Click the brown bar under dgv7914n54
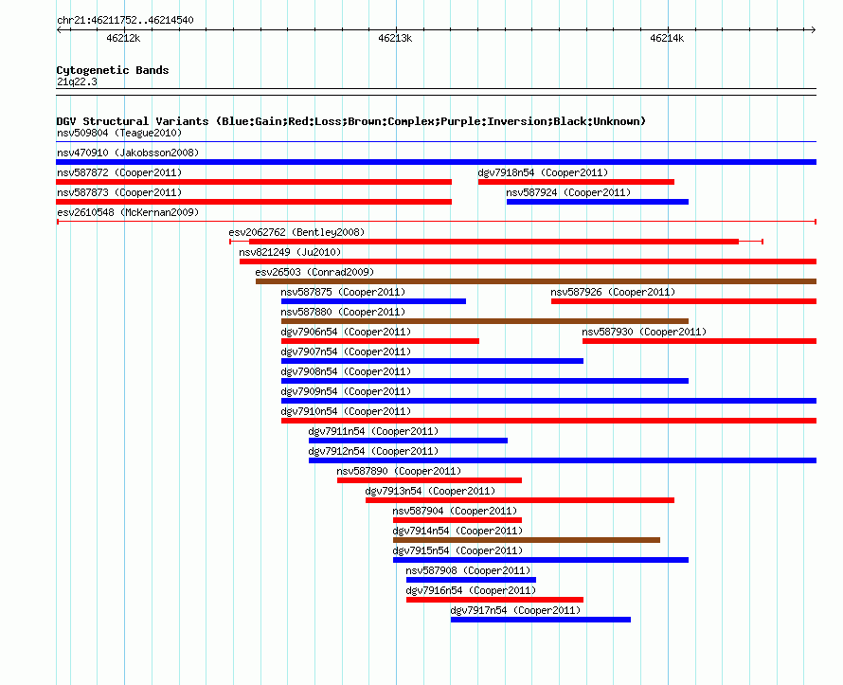 [527, 540]
